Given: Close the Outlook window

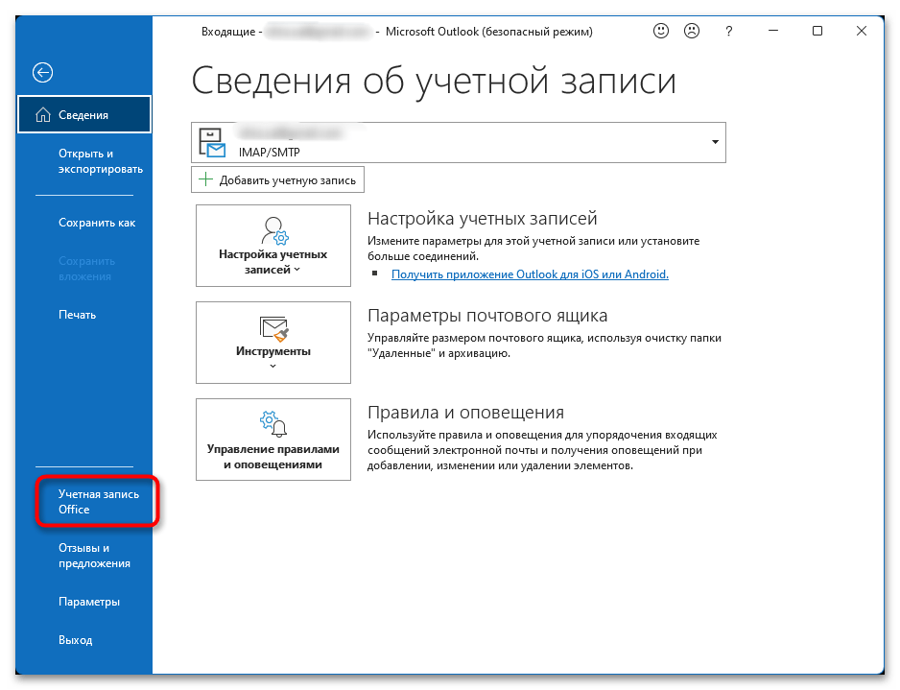Looking at the screenshot, I should coord(861,31).
